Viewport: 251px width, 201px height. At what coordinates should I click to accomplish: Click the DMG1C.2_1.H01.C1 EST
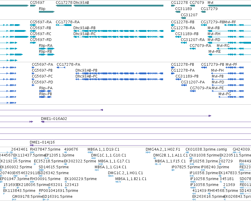[x=110, y=176]
